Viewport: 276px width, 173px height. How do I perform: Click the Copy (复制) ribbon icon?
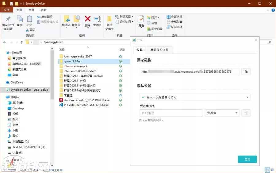20,19
